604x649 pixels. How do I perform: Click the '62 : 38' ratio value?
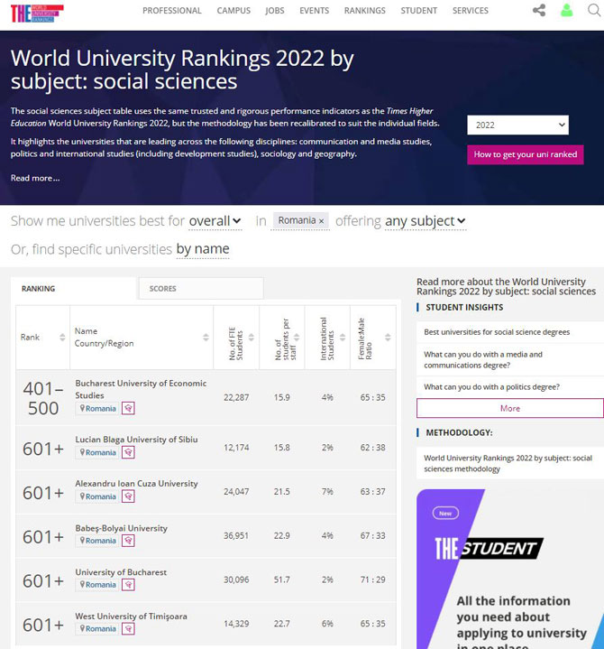click(x=372, y=448)
